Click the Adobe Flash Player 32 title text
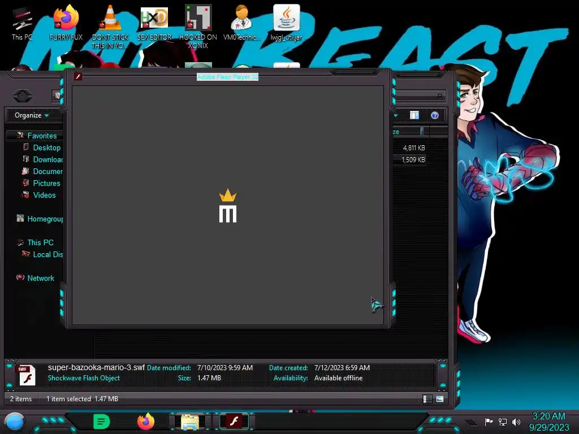 click(227, 77)
